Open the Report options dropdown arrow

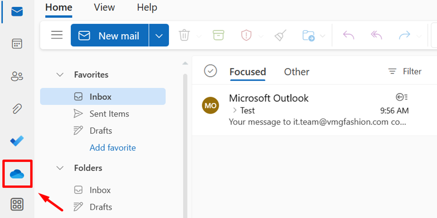(x=261, y=36)
